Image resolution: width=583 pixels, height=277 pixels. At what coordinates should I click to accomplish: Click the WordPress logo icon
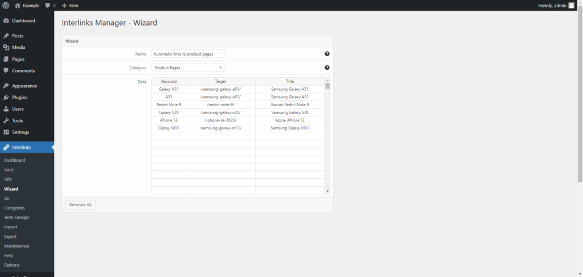coord(6,6)
